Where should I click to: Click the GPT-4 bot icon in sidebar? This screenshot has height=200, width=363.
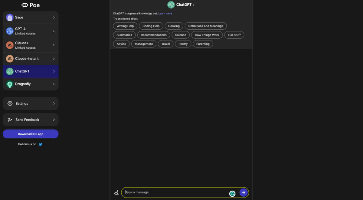click(x=9, y=31)
